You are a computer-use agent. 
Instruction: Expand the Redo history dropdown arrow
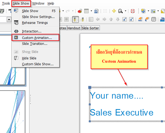73,11
